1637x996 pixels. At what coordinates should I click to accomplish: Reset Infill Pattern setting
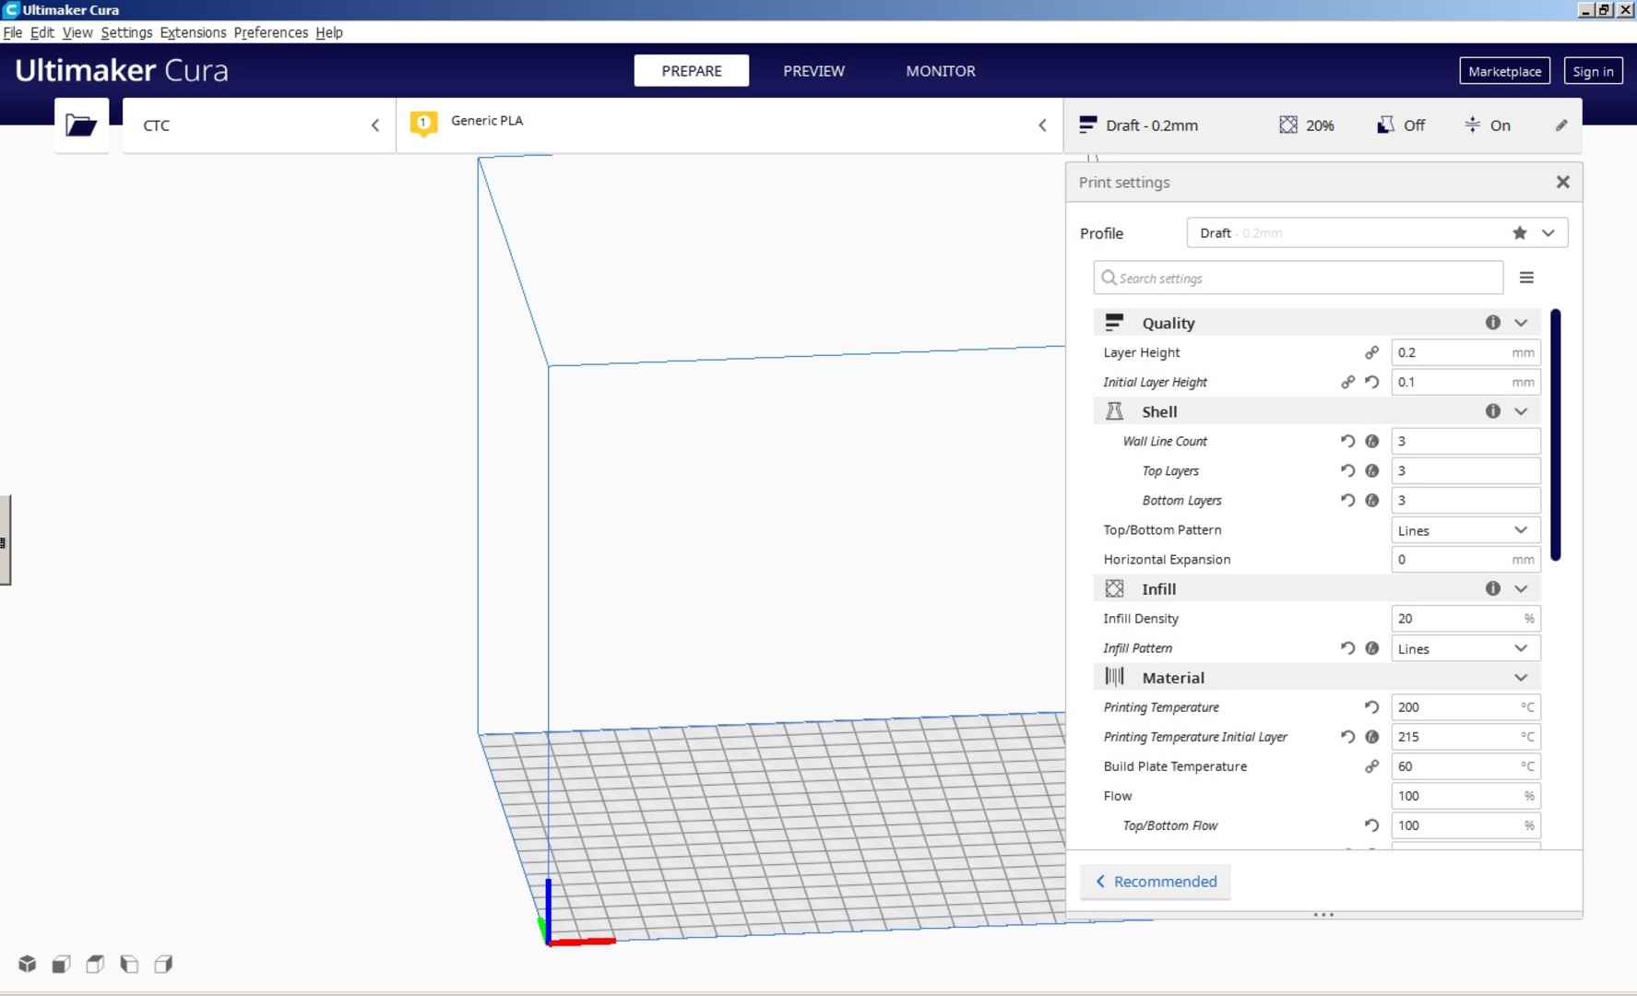(x=1347, y=648)
